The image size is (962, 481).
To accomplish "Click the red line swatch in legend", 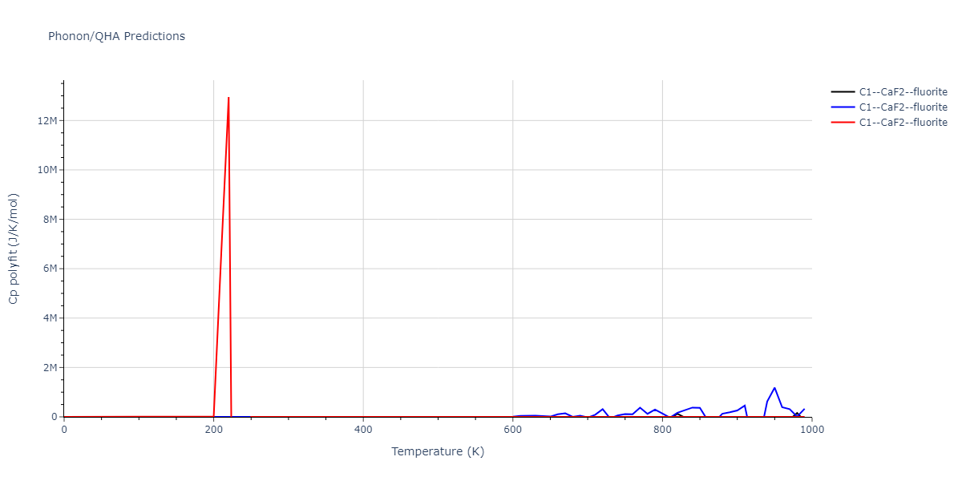I will tap(843, 123).
